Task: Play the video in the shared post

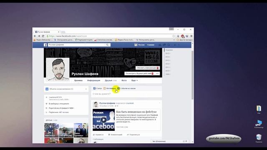Action: click(103, 120)
